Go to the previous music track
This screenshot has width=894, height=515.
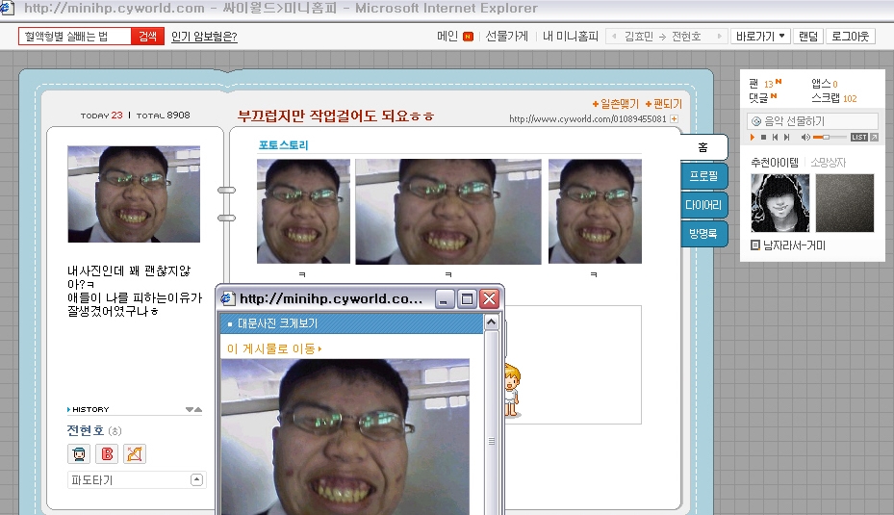click(776, 138)
